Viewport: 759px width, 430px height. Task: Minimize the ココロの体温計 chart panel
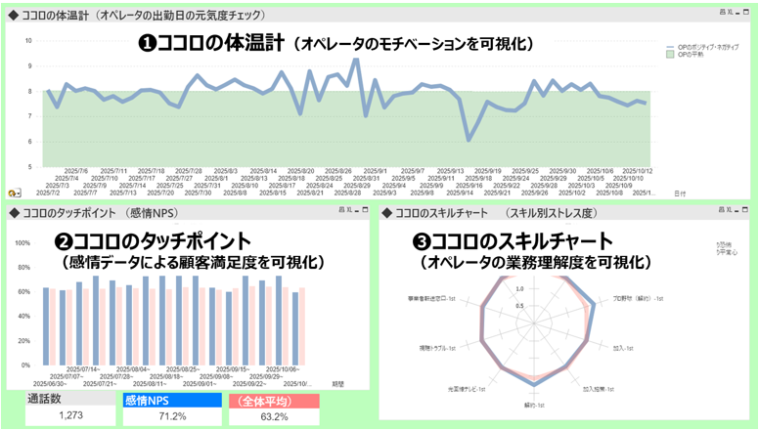pyautogui.click(x=737, y=13)
